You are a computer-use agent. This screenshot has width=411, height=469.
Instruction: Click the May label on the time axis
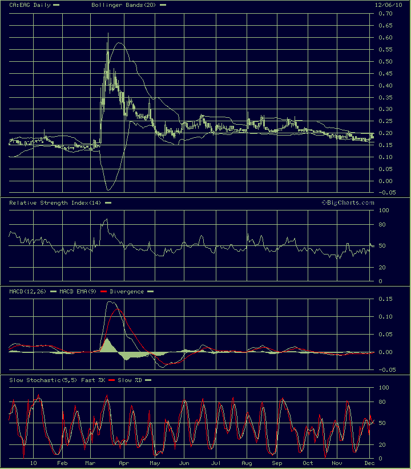155,464
